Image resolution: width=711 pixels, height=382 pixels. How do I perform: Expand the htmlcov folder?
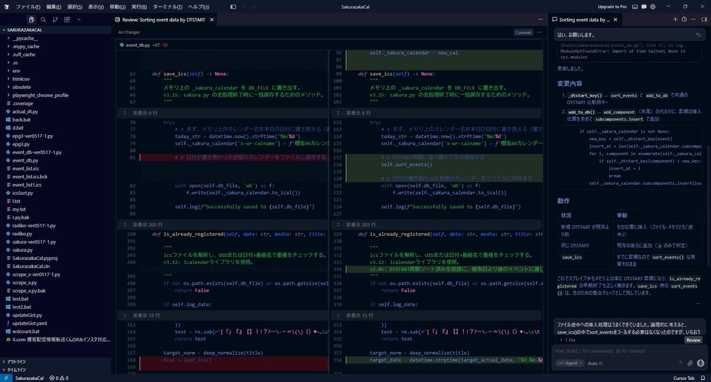pos(56,79)
